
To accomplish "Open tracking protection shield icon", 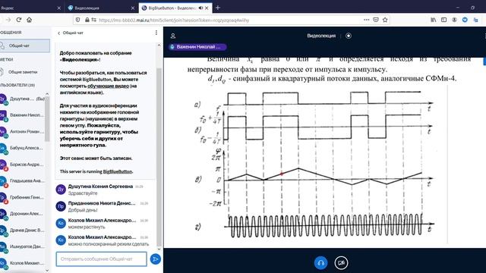I will pyautogui.click(x=77, y=20).
